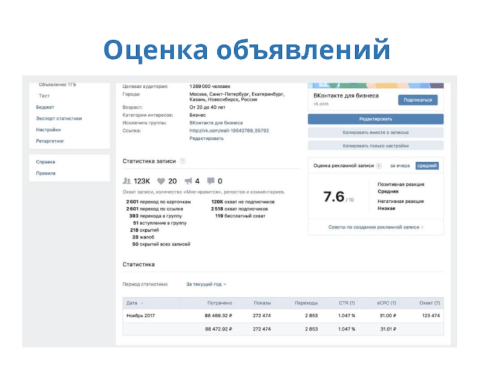Sort table by Дата column header
Screen dimensions: 484x371
(x=134, y=303)
